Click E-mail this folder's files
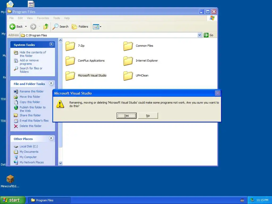The width and height of the screenshot is (272, 204). (x=34, y=121)
